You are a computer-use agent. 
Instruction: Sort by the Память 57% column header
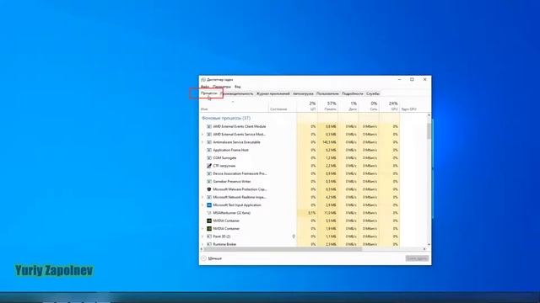(327, 106)
